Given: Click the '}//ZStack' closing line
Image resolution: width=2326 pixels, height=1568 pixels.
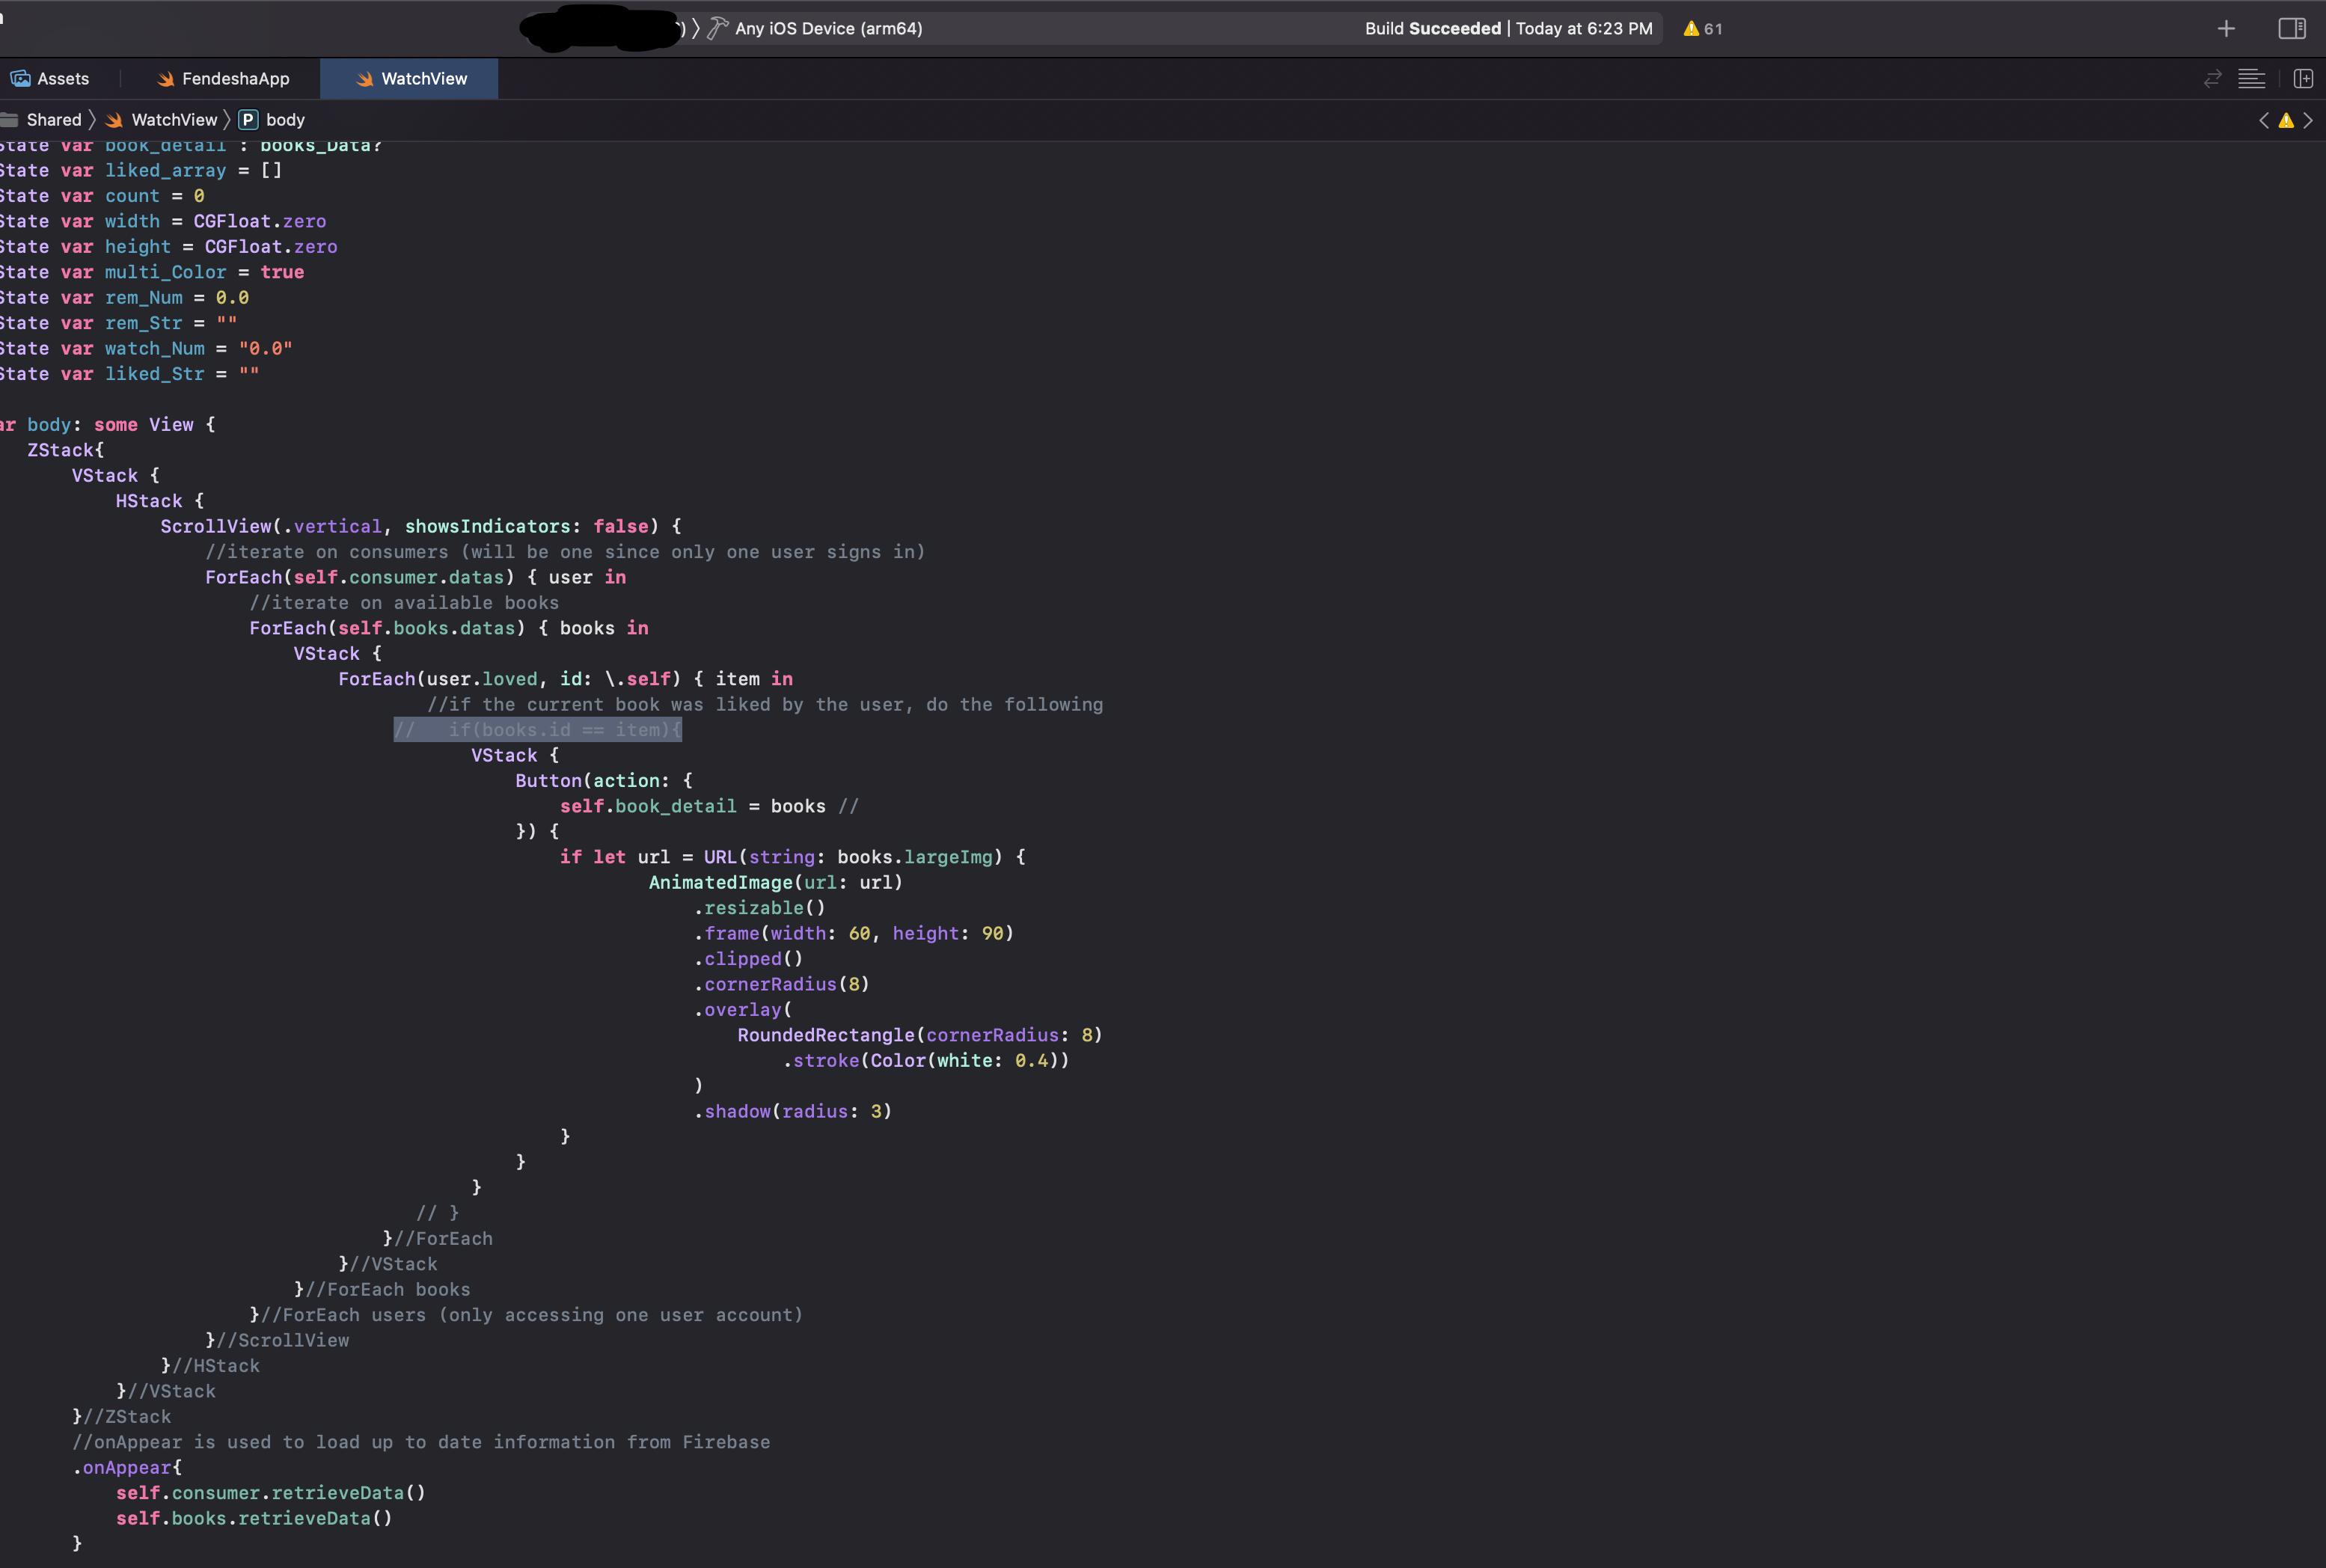Looking at the screenshot, I should (121, 1417).
